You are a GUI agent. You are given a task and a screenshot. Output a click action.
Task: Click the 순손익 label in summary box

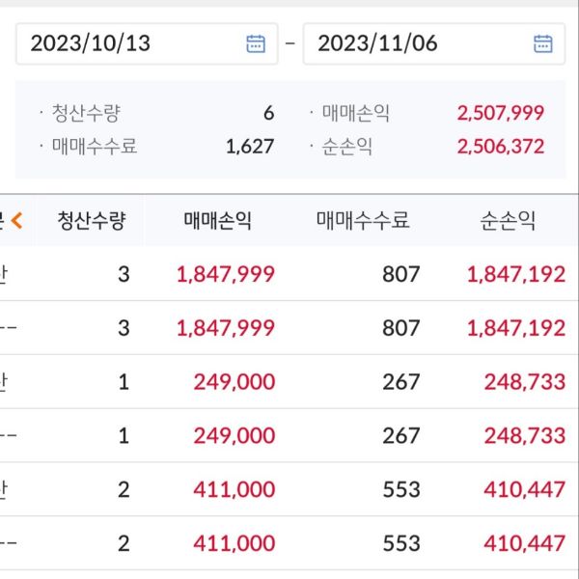click(x=347, y=147)
